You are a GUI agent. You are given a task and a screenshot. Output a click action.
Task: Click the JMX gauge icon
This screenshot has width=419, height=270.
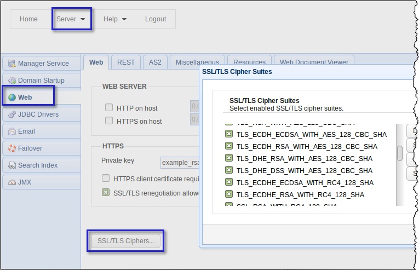12,182
